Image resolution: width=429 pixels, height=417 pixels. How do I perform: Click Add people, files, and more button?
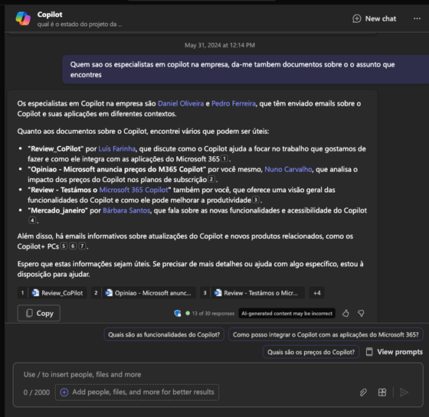coord(137,392)
